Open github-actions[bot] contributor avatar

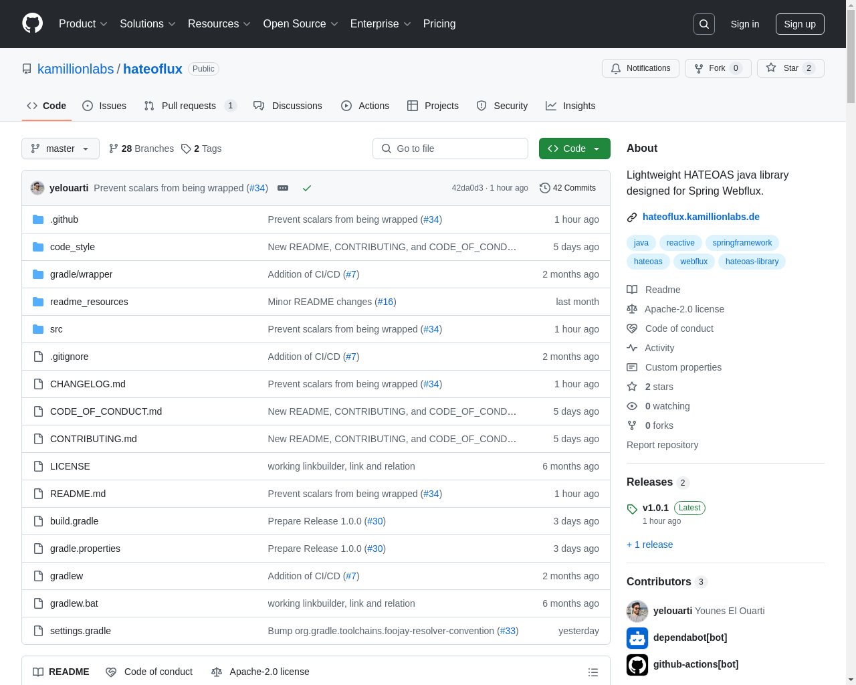637,665
